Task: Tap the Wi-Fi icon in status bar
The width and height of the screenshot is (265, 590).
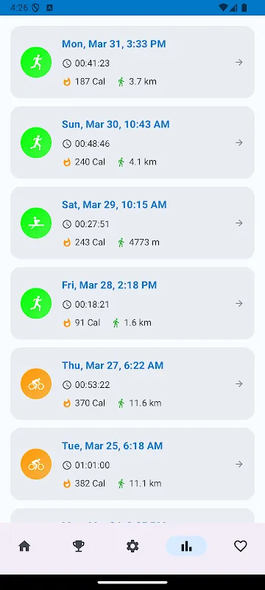Action: click(x=223, y=7)
